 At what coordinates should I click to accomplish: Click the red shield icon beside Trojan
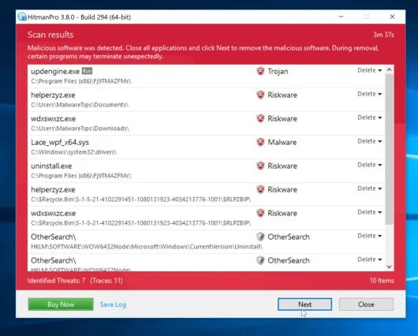260,71
